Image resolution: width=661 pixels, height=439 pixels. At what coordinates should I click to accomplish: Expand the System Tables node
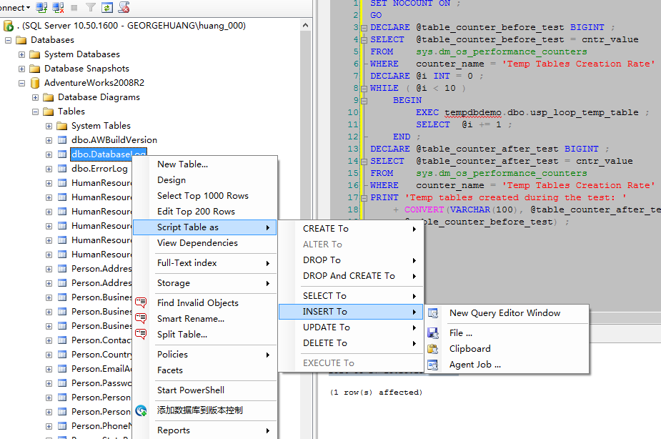click(49, 126)
